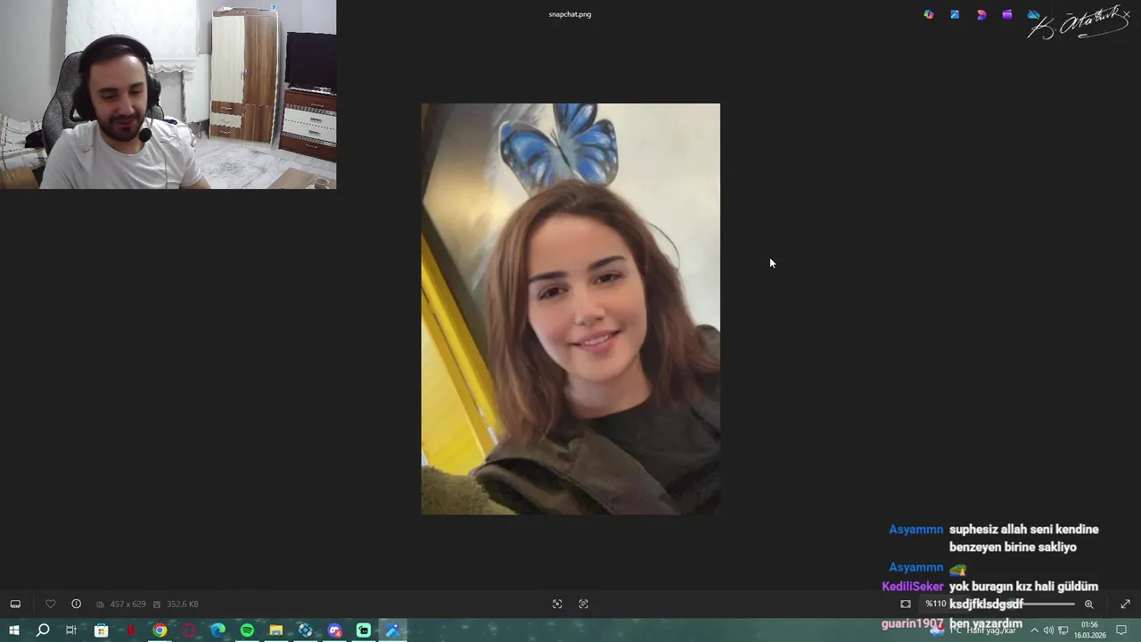Open the file info icon
This screenshot has width=1141, height=642.
(x=77, y=604)
